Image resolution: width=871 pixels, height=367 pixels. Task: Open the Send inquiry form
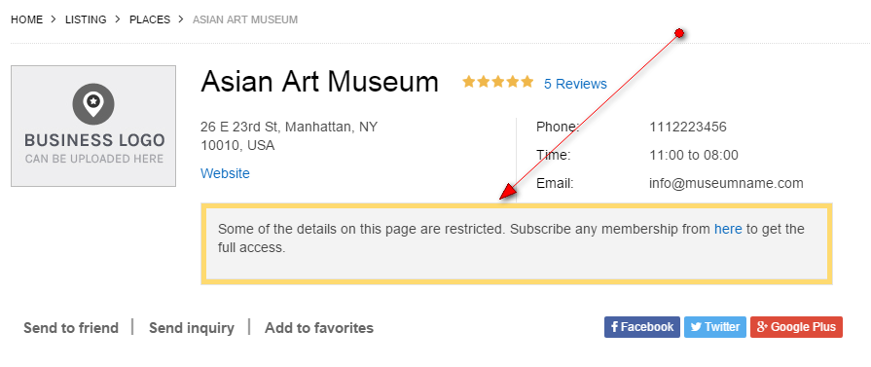(192, 328)
